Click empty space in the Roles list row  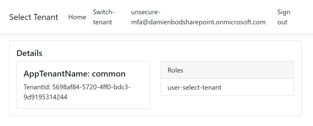pyautogui.click(x=260, y=88)
